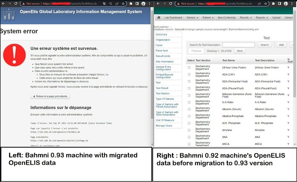The width and height of the screenshot is (297, 182).
Task: Click the Home icon in OpenELIS navigation bar
Action: pos(159,17)
